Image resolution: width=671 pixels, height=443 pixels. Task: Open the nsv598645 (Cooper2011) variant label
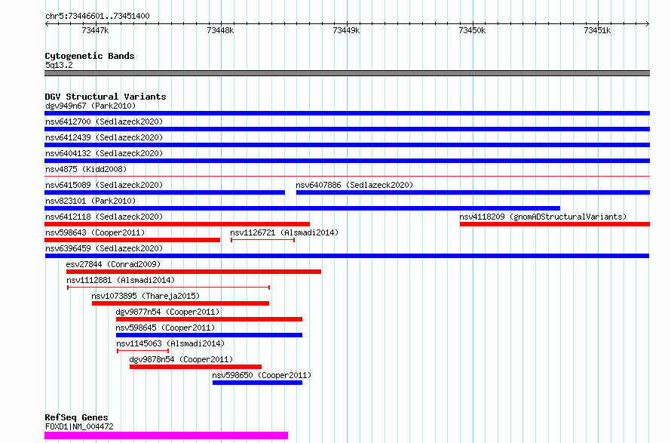click(166, 328)
